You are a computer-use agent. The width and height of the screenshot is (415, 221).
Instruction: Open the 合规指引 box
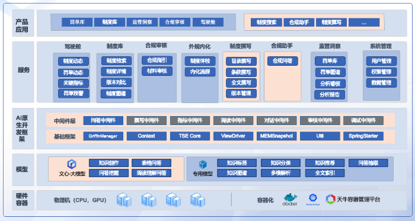click(x=157, y=60)
